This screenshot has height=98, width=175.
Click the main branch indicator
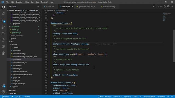tap(5, 97)
